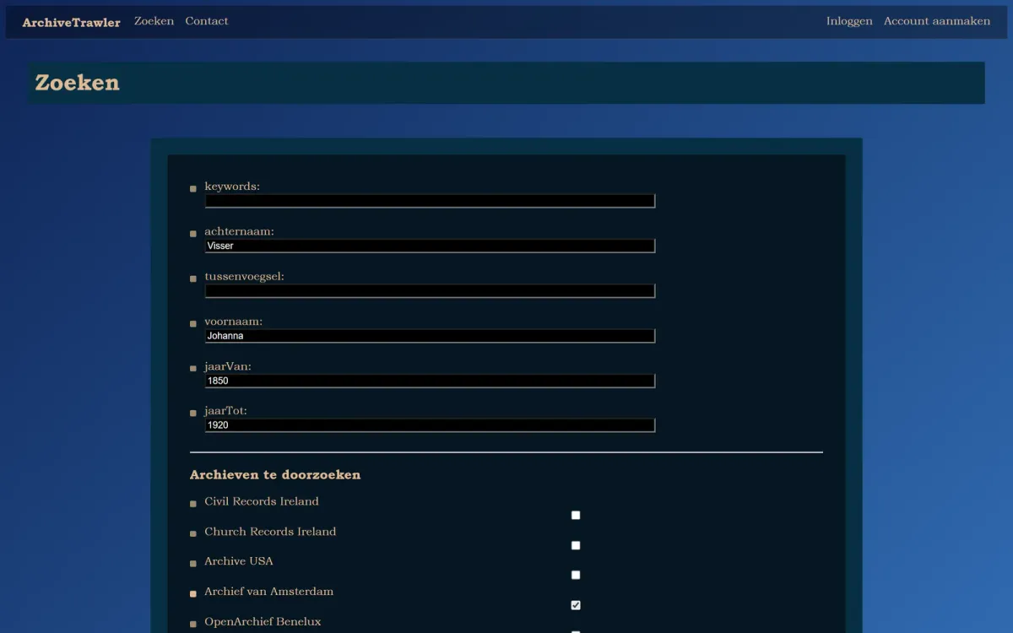Tick the Archive USA checkbox
Viewport: 1013px width, 633px height.
coord(576,575)
